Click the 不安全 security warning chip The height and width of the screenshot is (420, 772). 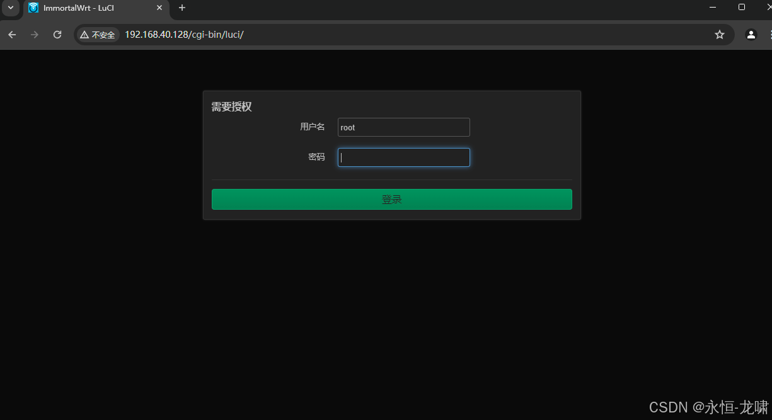98,35
